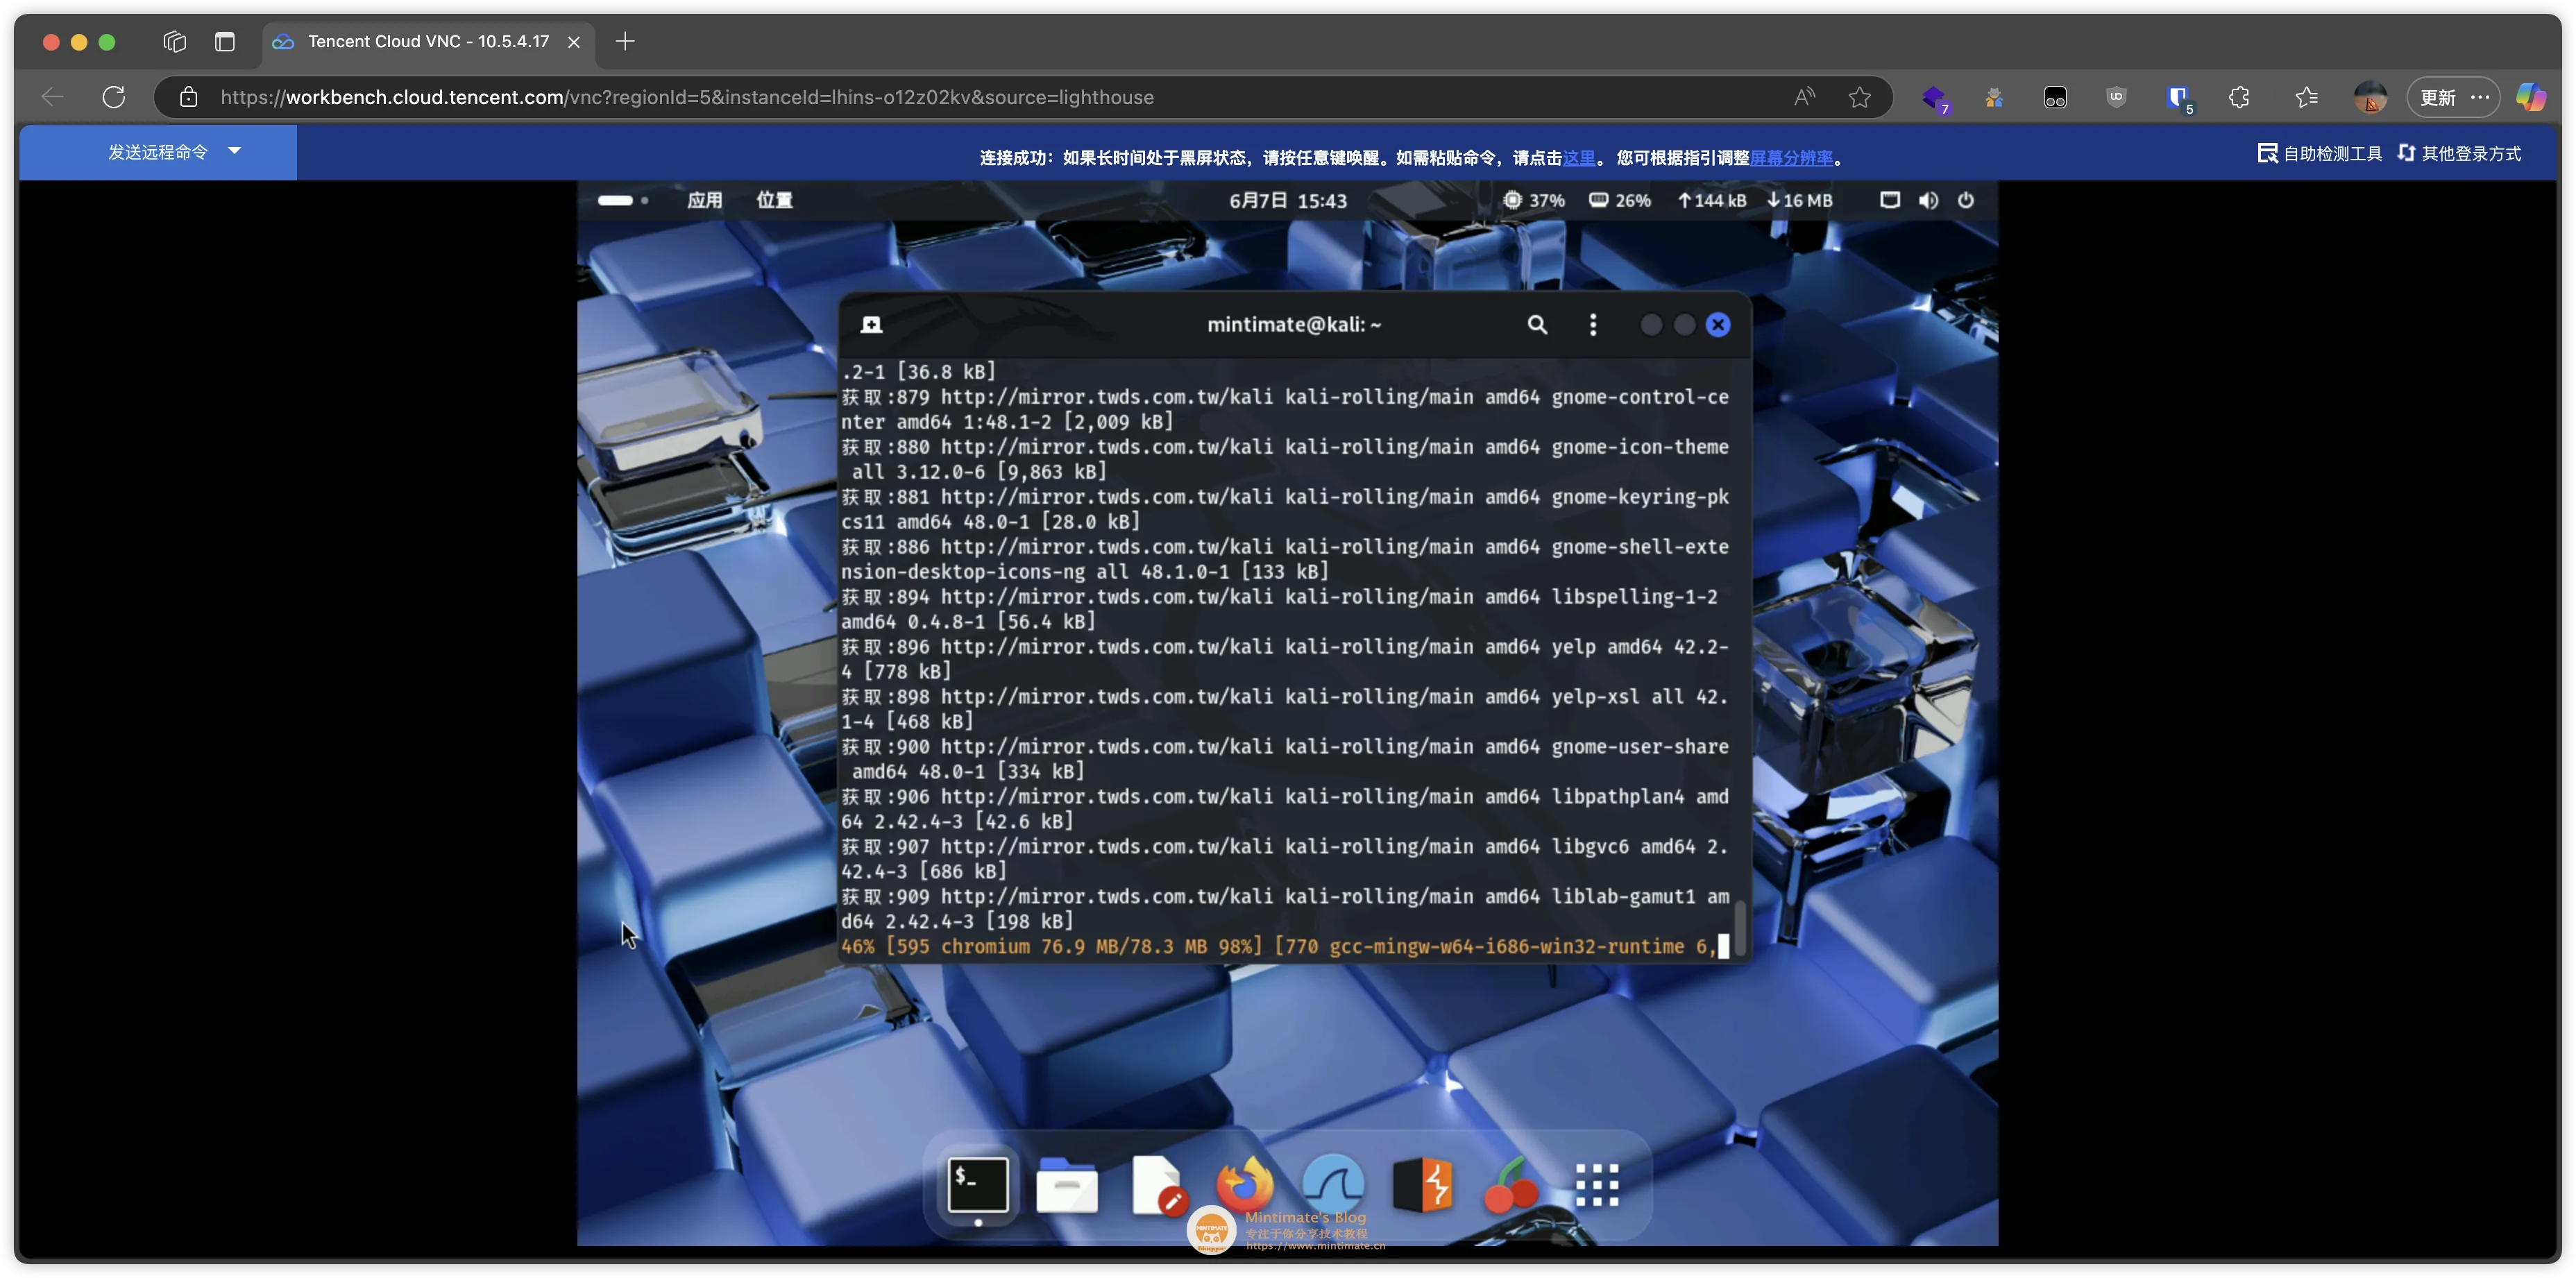Open the terminal window's options menu
The image size is (2576, 1278).
pos(1593,324)
